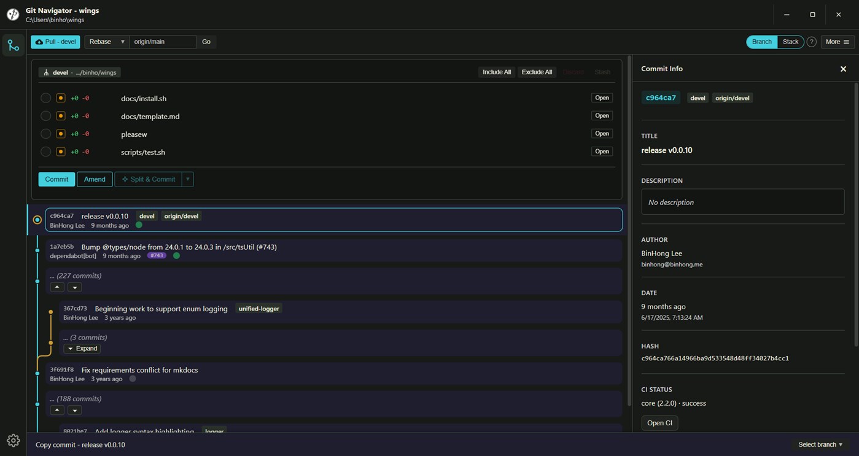This screenshot has width=859, height=456.
Task: Close the Commit Info panel
Action: click(x=843, y=69)
